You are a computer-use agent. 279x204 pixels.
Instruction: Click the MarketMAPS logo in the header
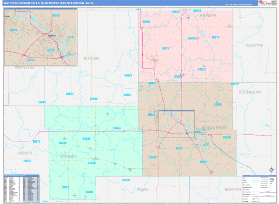tap(265, 3)
